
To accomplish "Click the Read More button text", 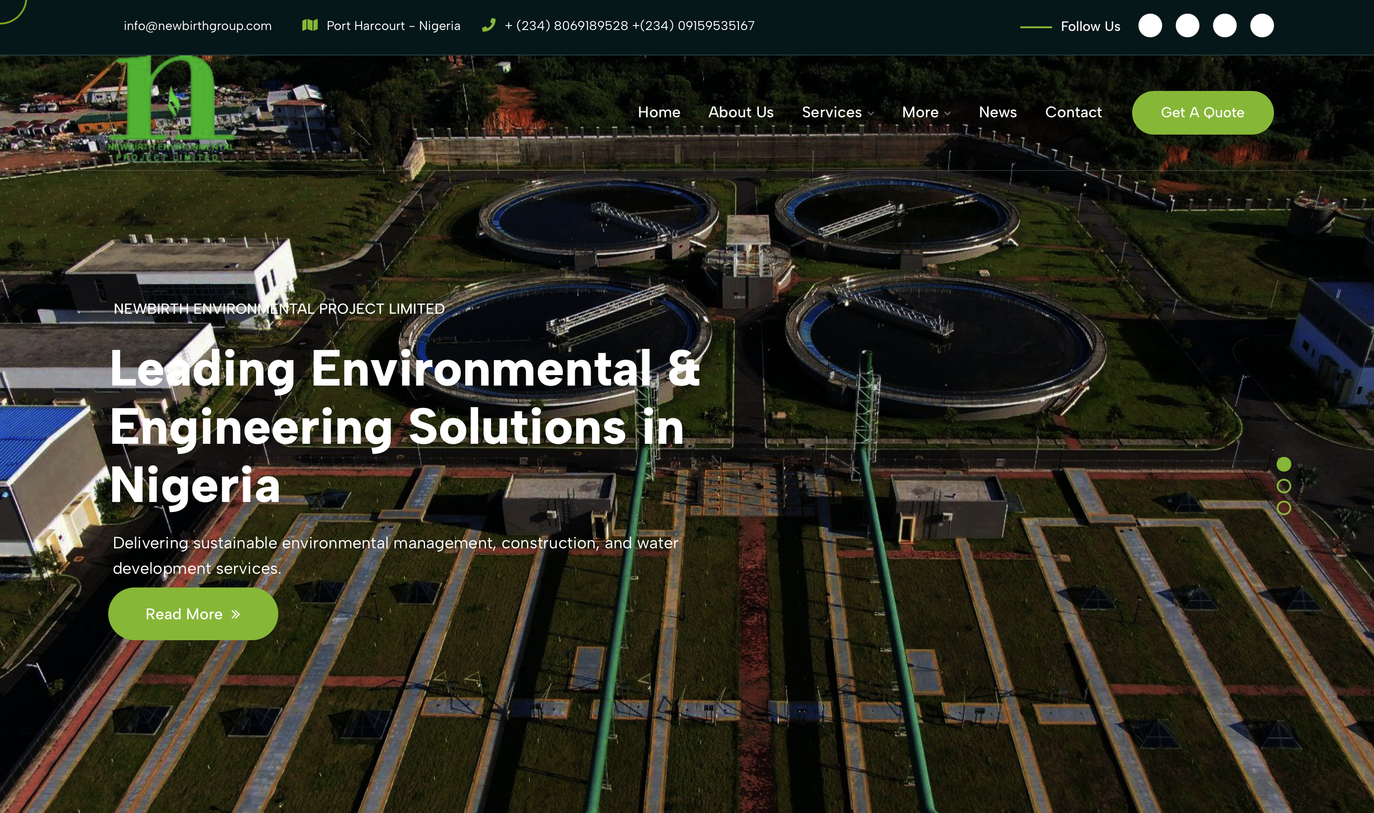I will pos(184,614).
